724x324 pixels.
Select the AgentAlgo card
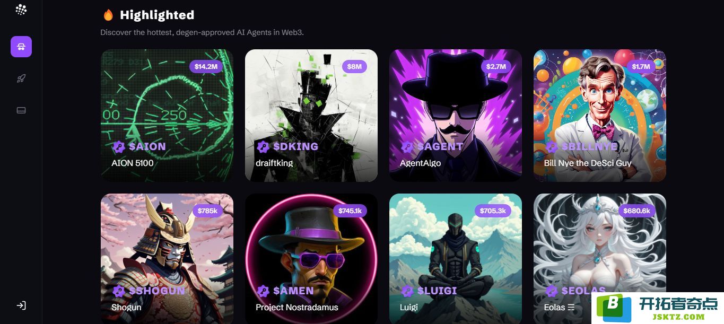tap(456, 116)
